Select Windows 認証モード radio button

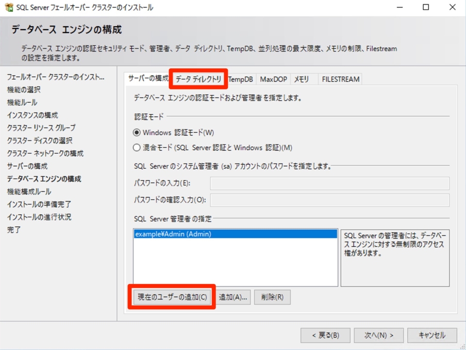[x=136, y=132]
